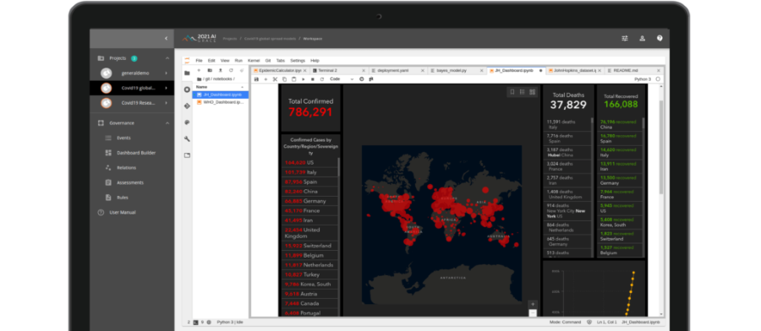Select the JH_Dashboard.ipynb file
This screenshot has width=761, height=331.
[x=222, y=95]
